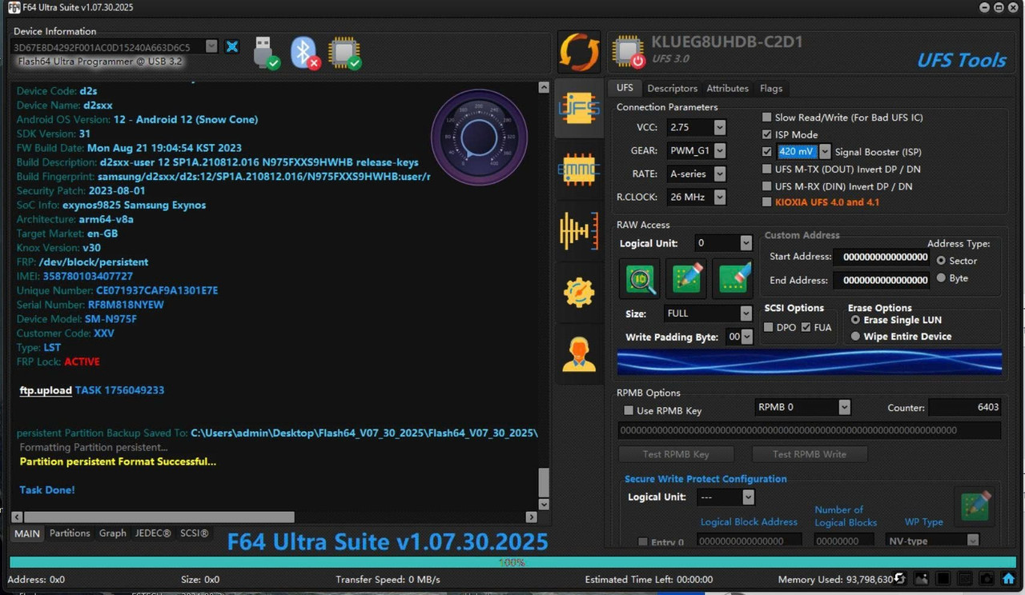
Task: Toggle the Signal Booster (ISP) checkbox
Action: tap(767, 151)
